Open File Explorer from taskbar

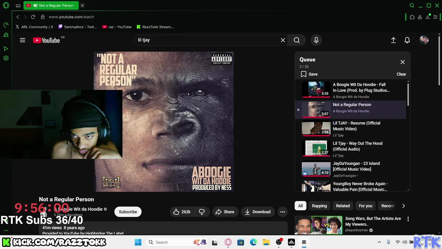coord(266,242)
